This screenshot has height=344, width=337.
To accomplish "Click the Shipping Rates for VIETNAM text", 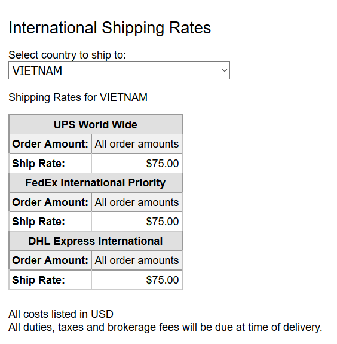I will pyautogui.click(x=78, y=97).
